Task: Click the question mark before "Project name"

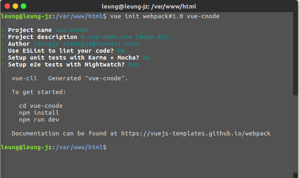Action: (x=3, y=30)
